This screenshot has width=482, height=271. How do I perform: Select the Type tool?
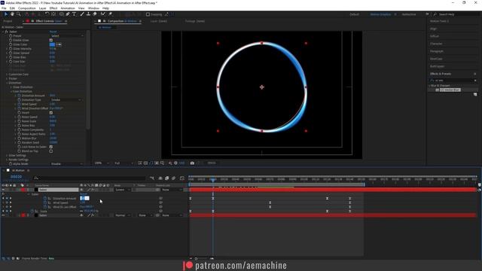[74, 14]
